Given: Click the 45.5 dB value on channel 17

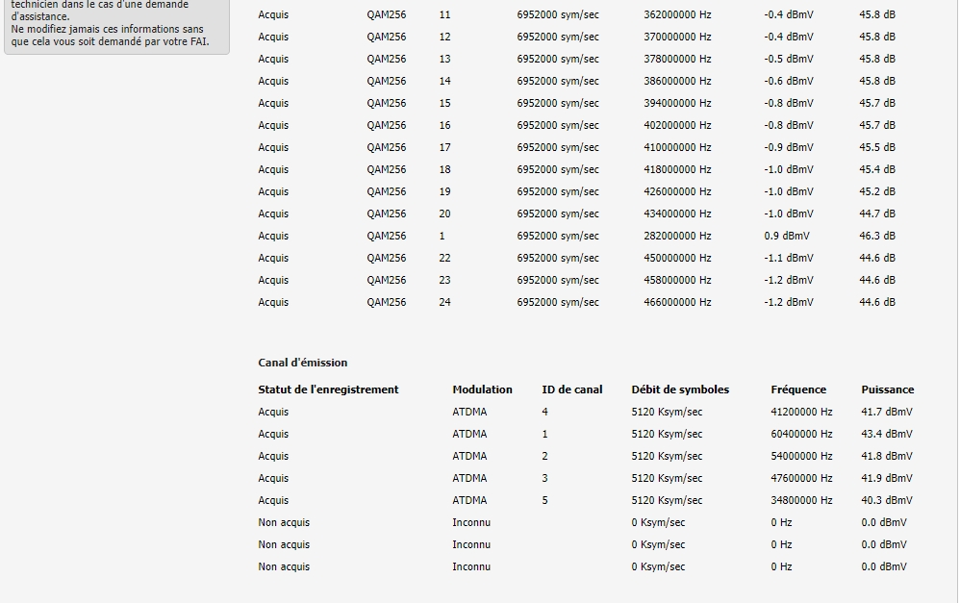Looking at the screenshot, I should click(876, 147).
